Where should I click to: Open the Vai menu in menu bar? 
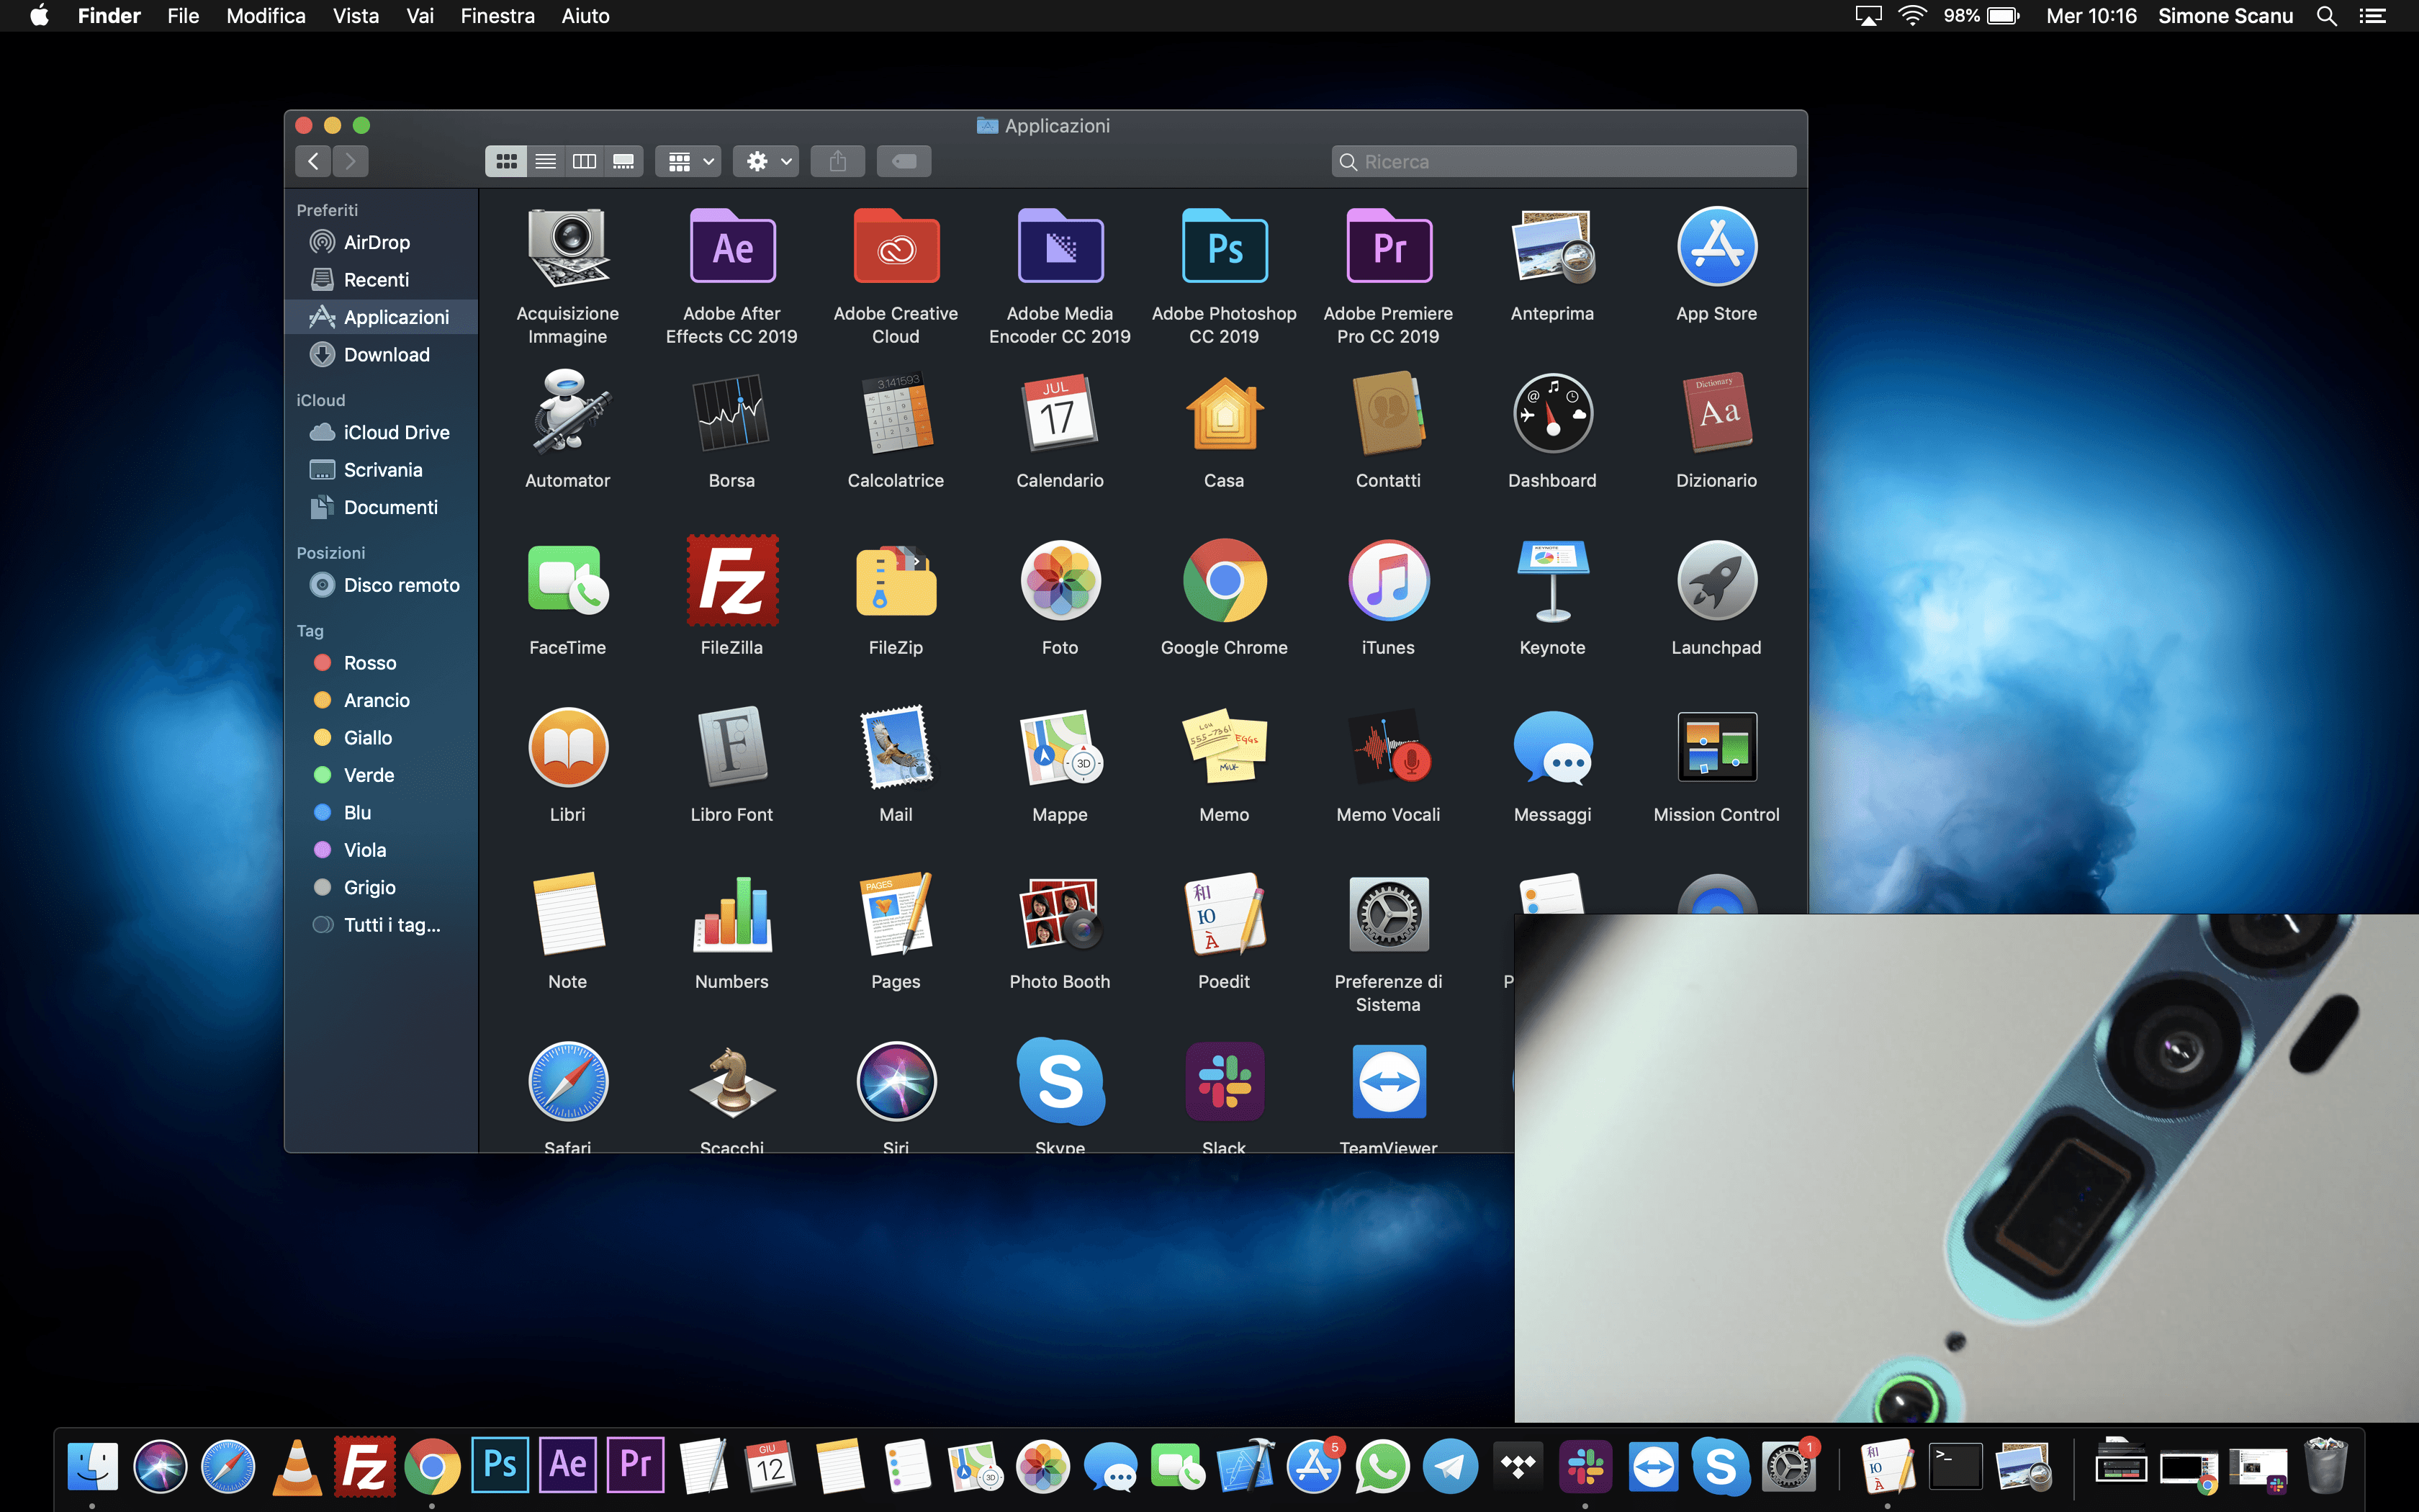[420, 16]
